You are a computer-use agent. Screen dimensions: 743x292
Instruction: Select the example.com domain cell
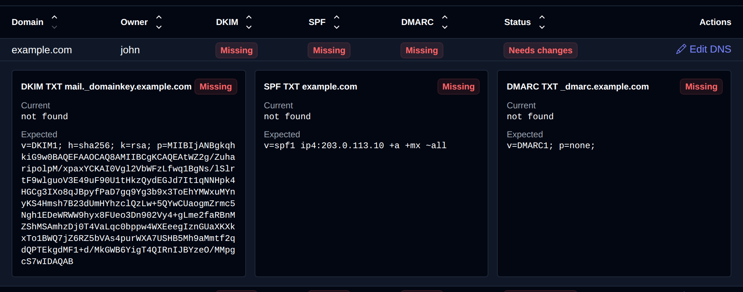point(42,50)
